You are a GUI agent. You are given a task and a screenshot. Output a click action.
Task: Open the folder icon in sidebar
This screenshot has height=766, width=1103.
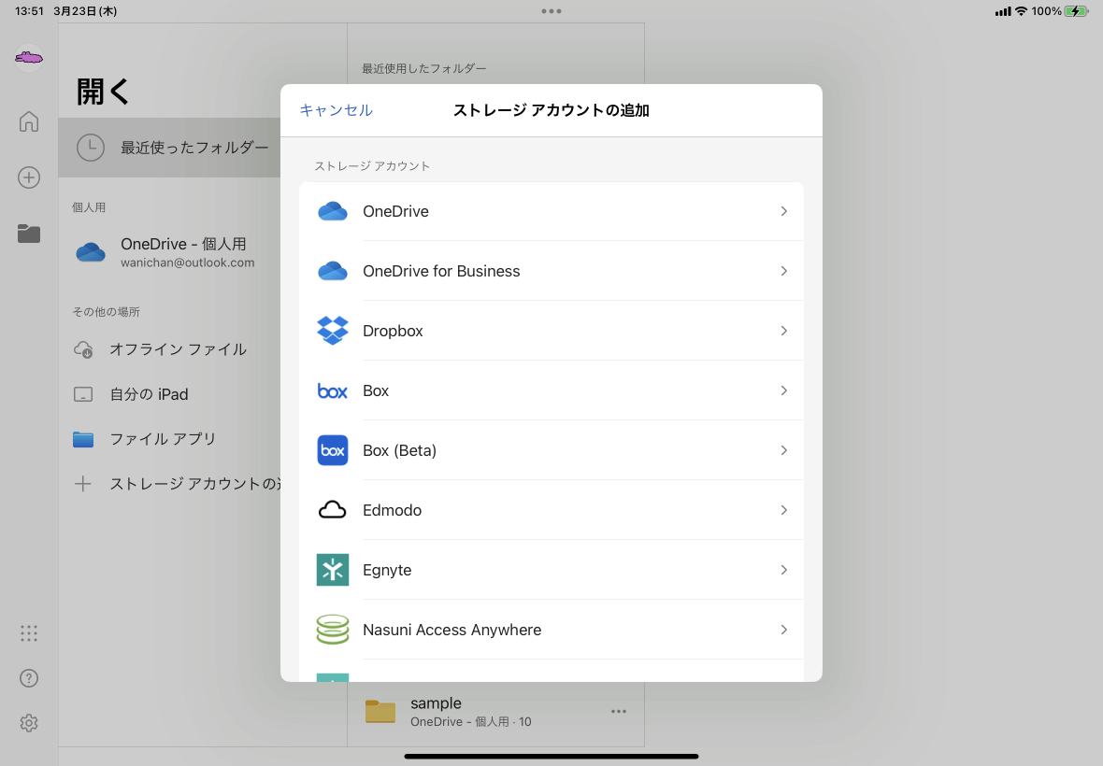coord(29,234)
